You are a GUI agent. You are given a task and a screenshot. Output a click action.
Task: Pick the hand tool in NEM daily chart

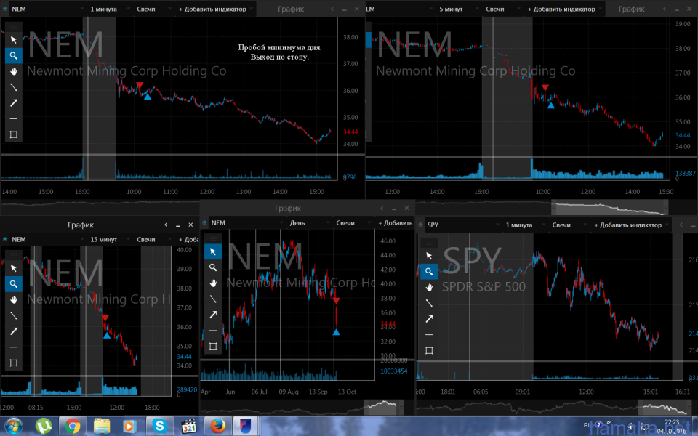point(213,283)
